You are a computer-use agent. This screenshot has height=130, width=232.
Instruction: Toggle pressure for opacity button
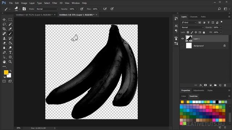coord(82,9)
